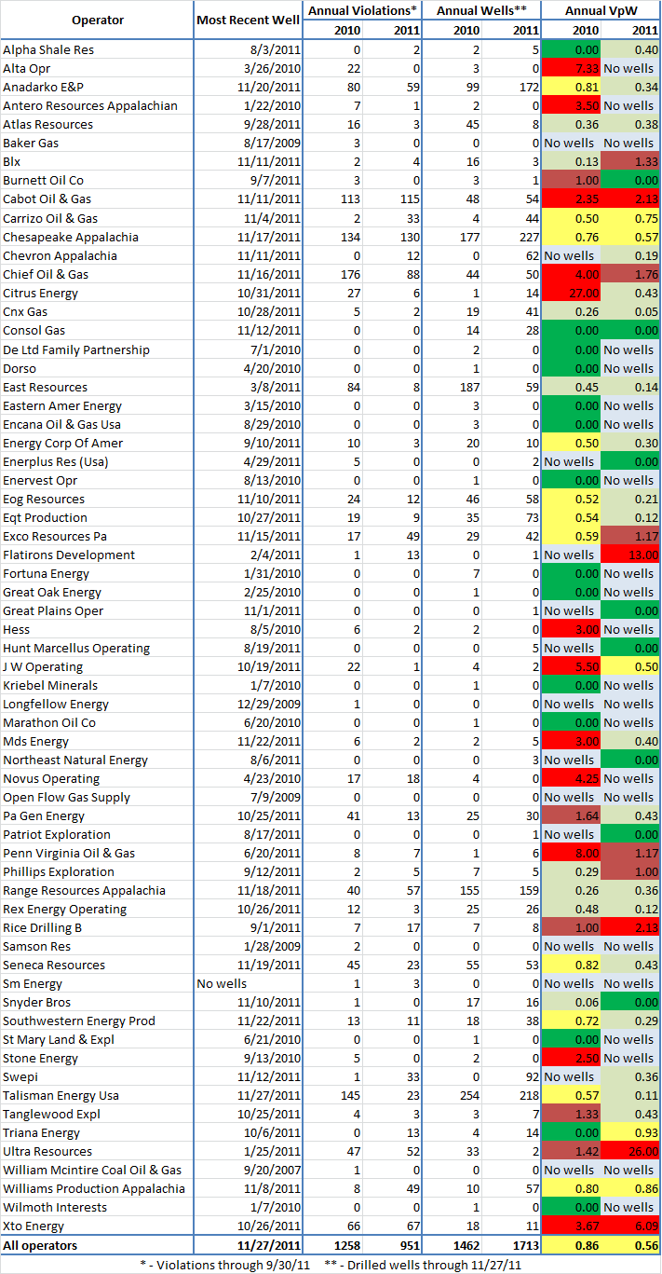Viewport: 662px width, 1274px height.
Task: Select the Consol Gas operator cell
Action: pyautogui.click(x=97, y=330)
